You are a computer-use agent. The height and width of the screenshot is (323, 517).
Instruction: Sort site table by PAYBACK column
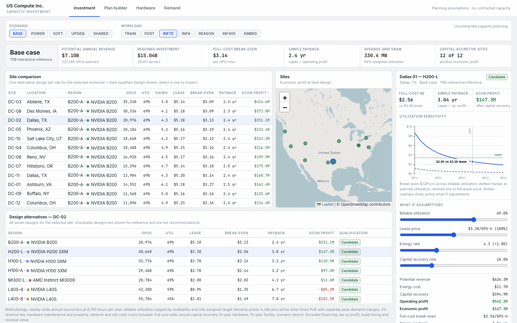pyautogui.click(x=228, y=93)
